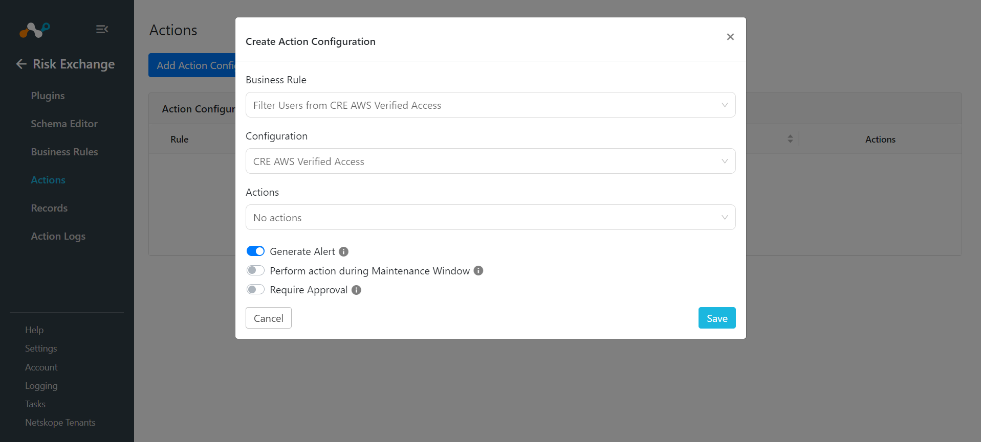
Task: Show Maintenance Window info icon
Action: point(478,270)
